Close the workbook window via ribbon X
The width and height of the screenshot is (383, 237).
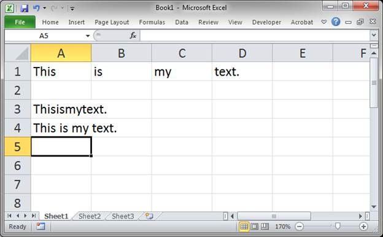pyautogui.click(x=373, y=21)
